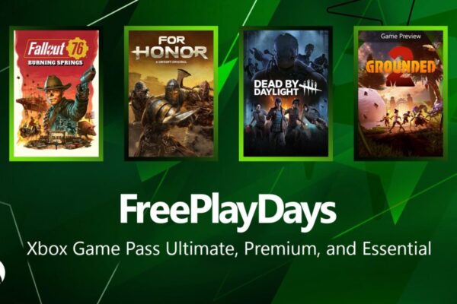The image size is (457, 304).
Task: Click the For Honor title logo
Action: pyautogui.click(x=171, y=48)
